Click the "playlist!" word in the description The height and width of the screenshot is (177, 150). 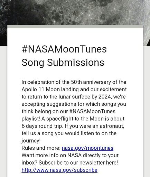pos(31,119)
